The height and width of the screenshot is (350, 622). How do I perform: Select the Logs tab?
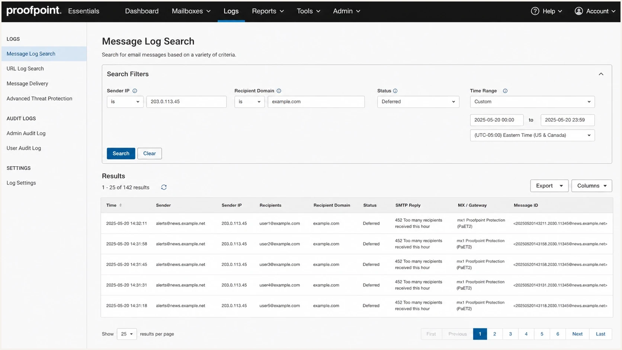pos(231,11)
